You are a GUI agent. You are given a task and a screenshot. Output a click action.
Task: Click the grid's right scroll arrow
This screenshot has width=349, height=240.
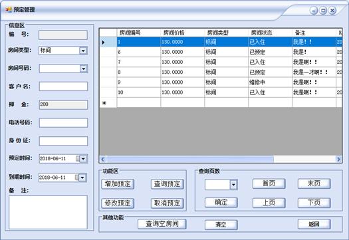click(338, 159)
